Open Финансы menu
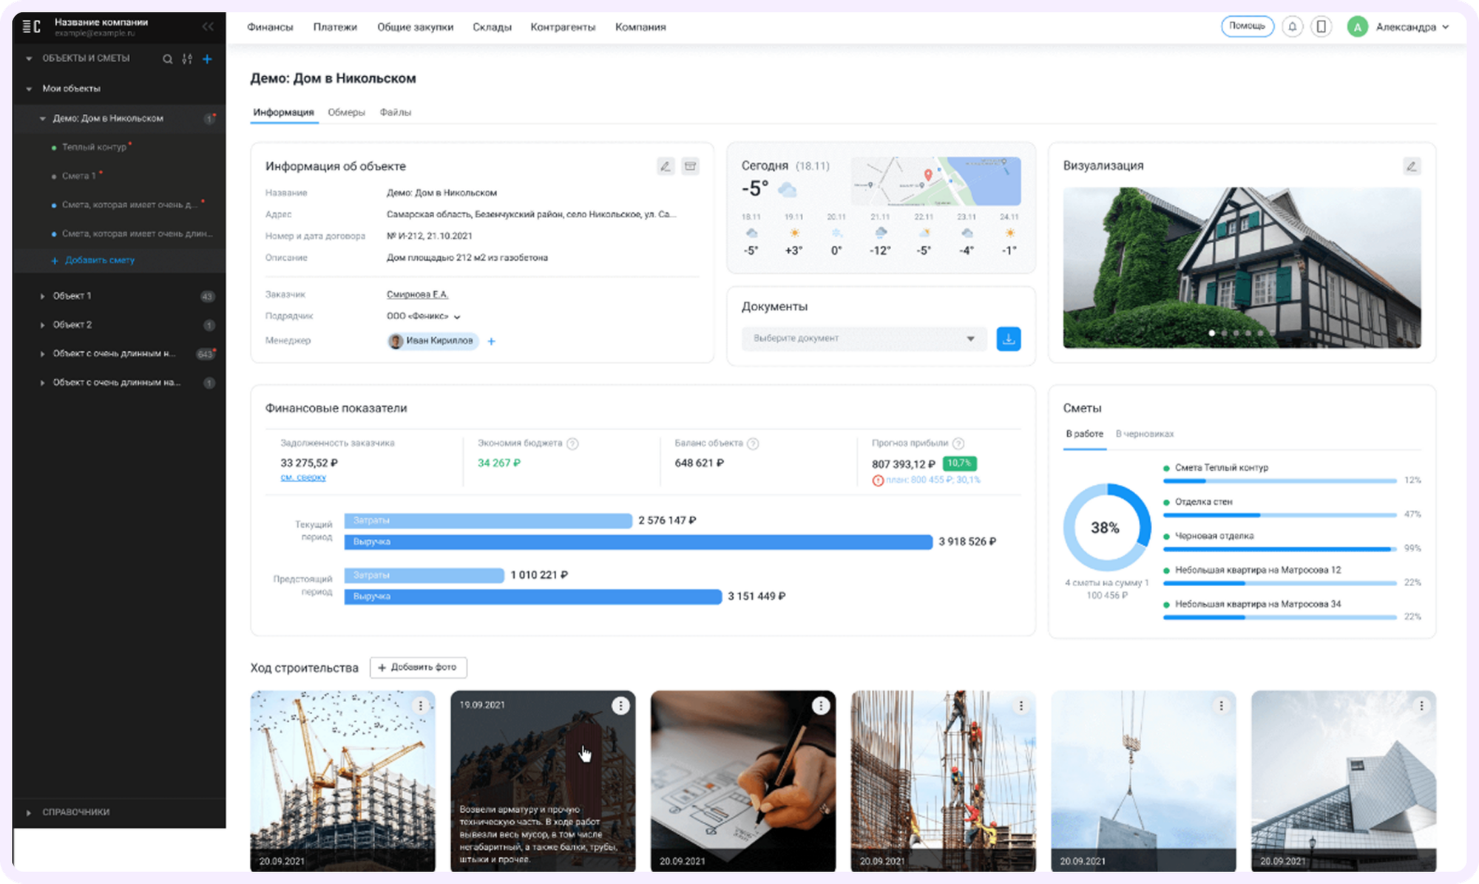This screenshot has height=884, width=1479. point(270,27)
